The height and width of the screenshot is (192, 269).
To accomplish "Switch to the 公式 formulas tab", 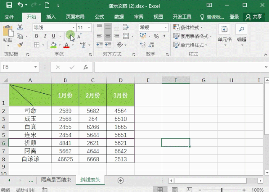I will (100, 17).
